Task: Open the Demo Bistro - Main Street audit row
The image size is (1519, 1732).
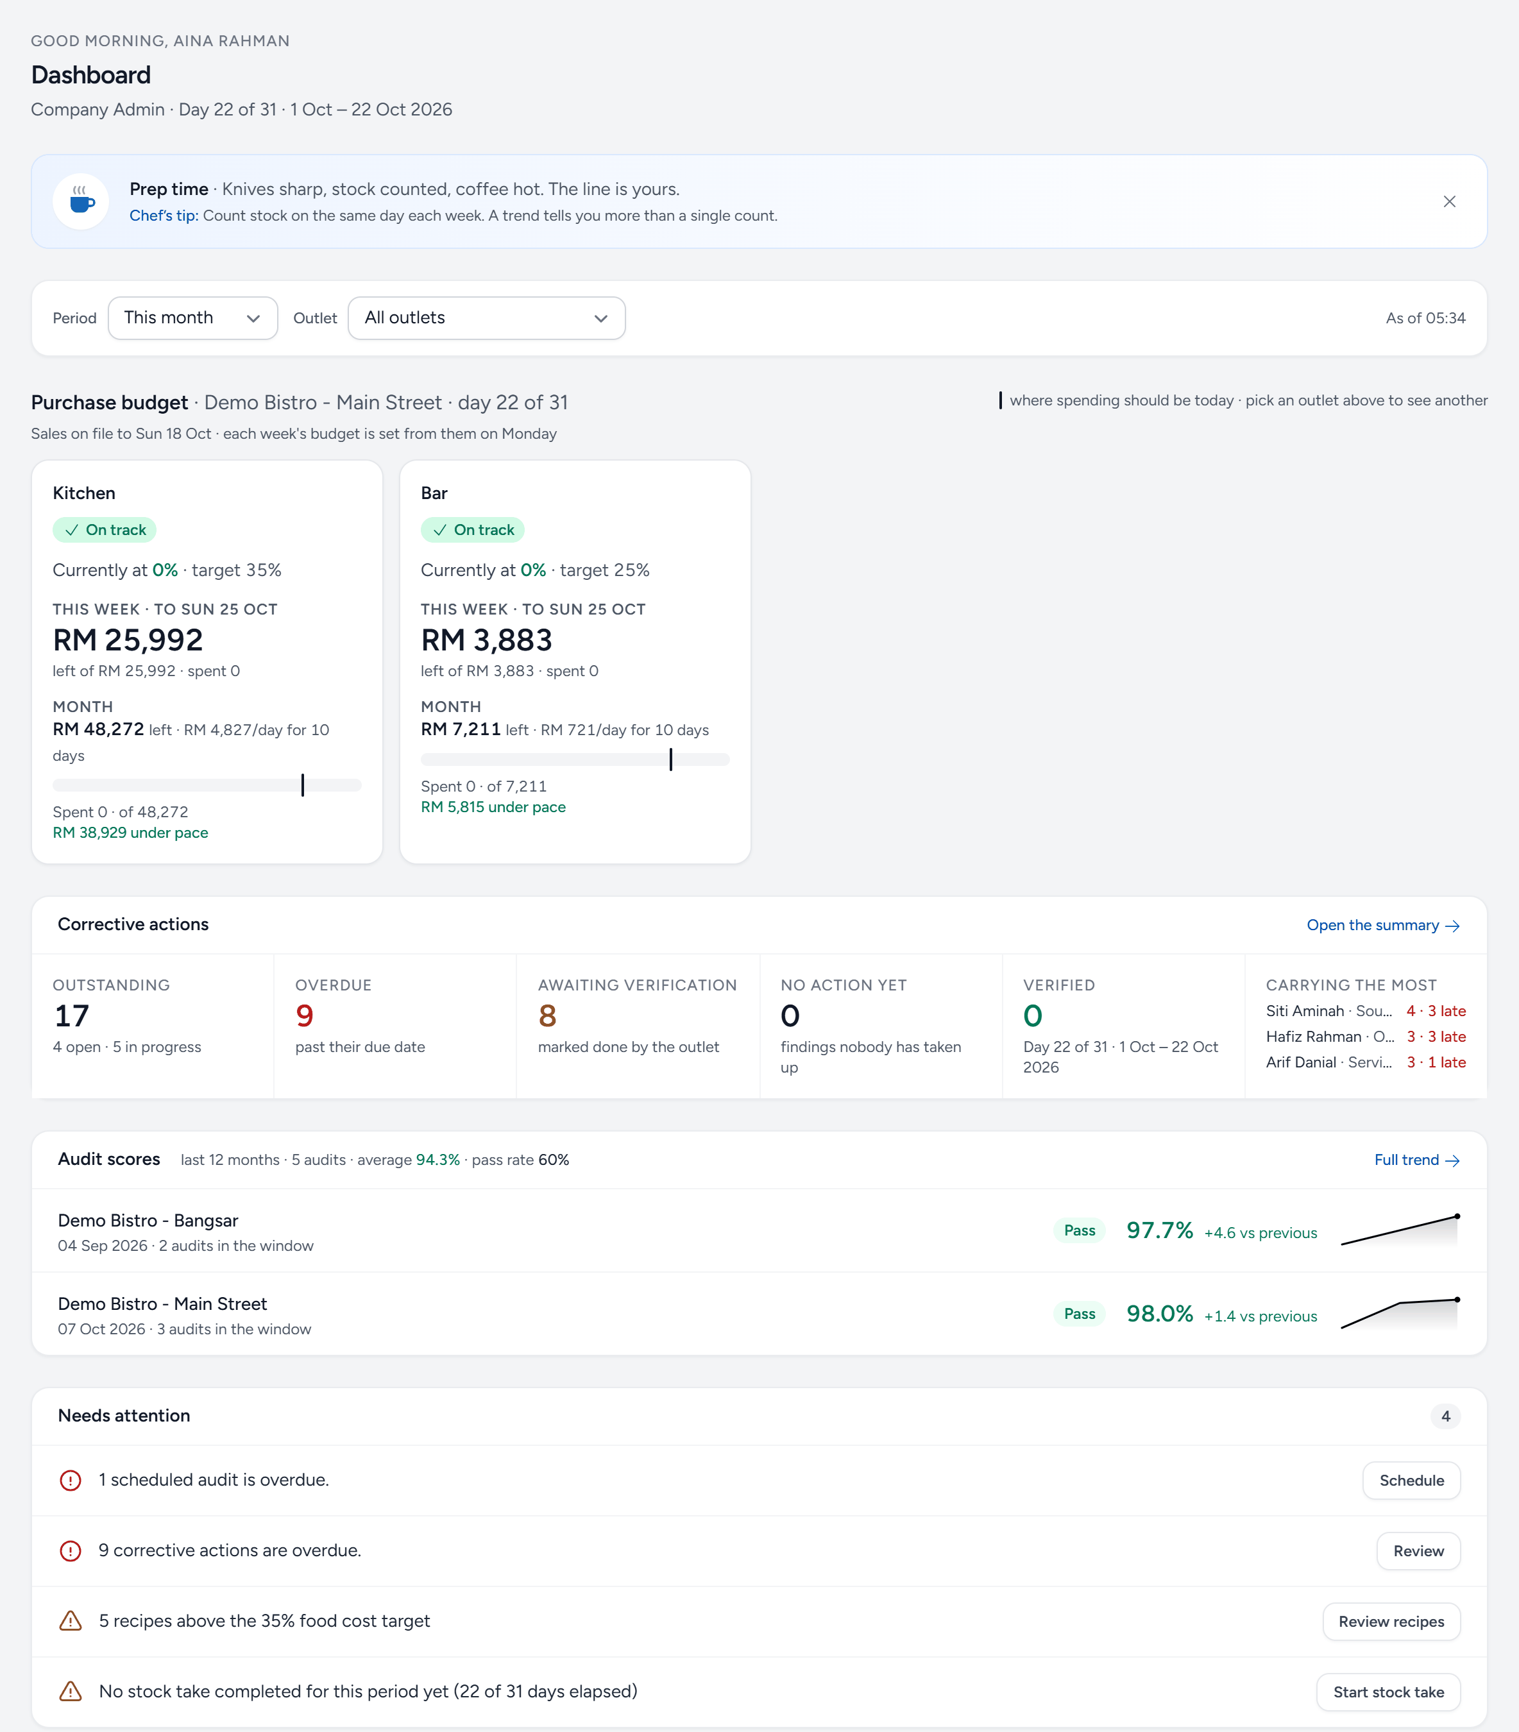Action: pyautogui.click(x=759, y=1314)
